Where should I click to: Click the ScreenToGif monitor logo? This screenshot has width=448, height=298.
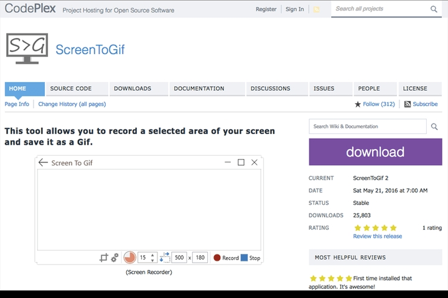click(x=27, y=48)
